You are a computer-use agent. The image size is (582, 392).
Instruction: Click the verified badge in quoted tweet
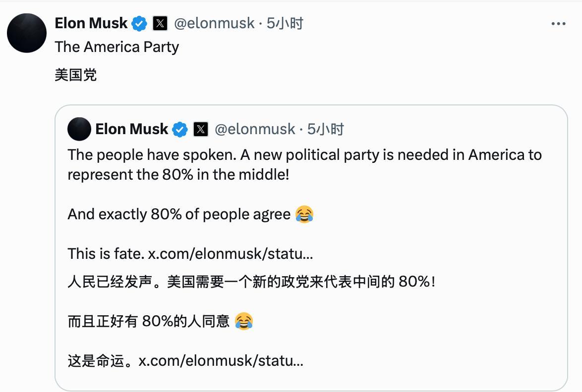coord(180,129)
